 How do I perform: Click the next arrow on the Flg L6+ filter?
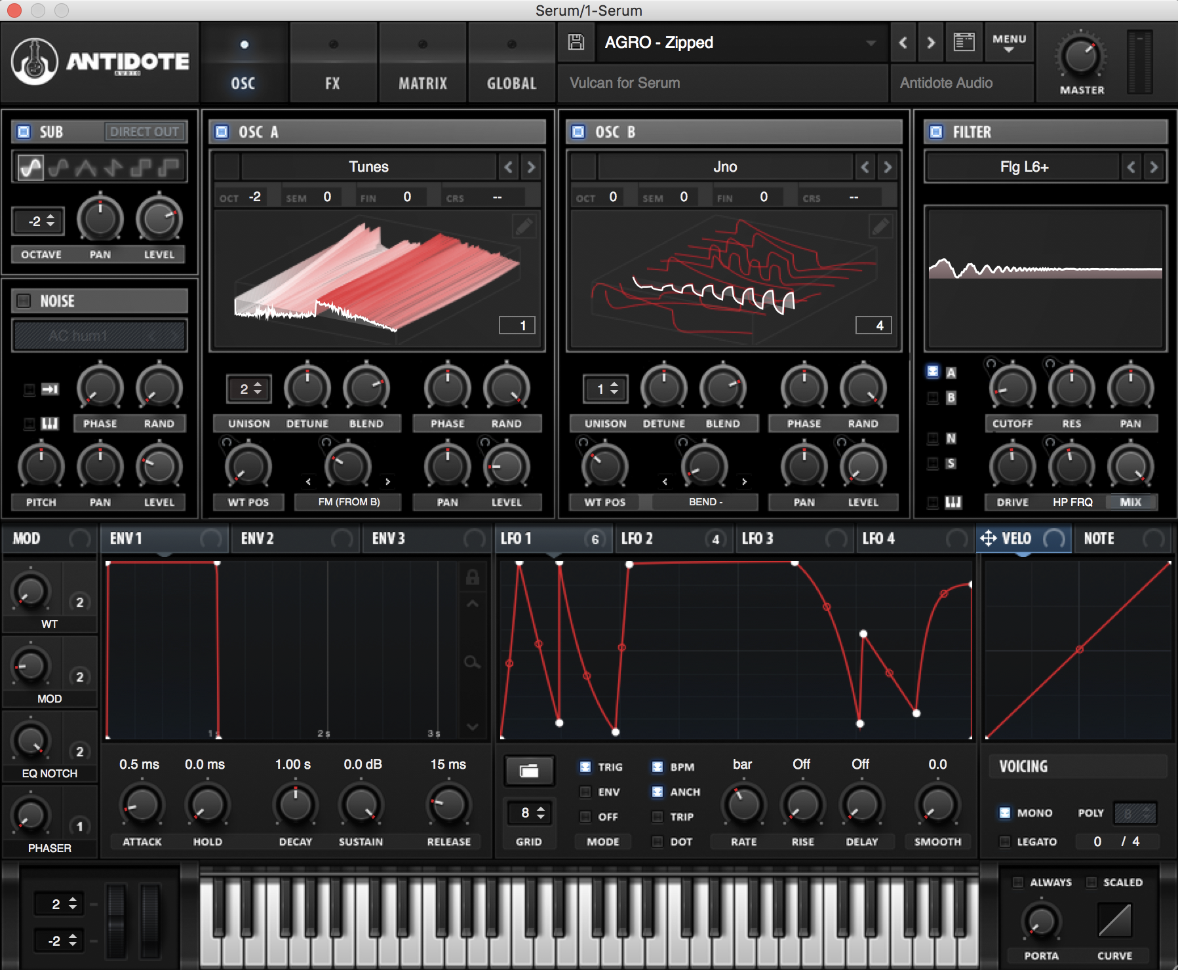(x=1154, y=167)
